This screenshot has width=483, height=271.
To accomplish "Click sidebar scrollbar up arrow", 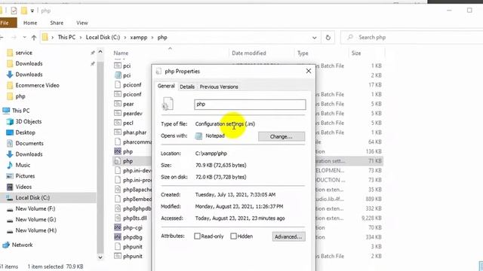I will (100, 52).
